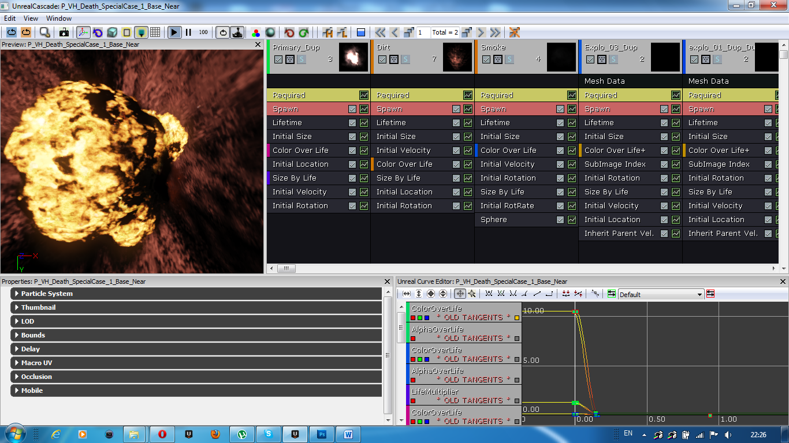Click the green Redo arrow icon
Screen dimensions: 789x443
tap(303, 32)
